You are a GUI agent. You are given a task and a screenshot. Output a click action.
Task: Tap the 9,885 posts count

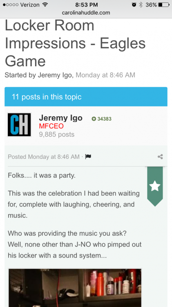point(56,135)
